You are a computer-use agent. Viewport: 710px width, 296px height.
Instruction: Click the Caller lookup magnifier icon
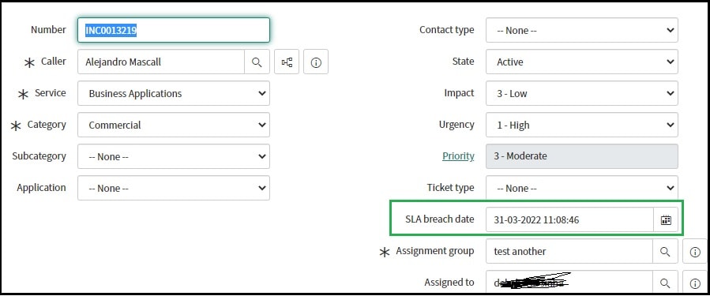tap(257, 62)
